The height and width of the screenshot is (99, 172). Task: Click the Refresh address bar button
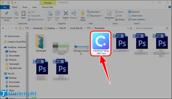point(131,28)
